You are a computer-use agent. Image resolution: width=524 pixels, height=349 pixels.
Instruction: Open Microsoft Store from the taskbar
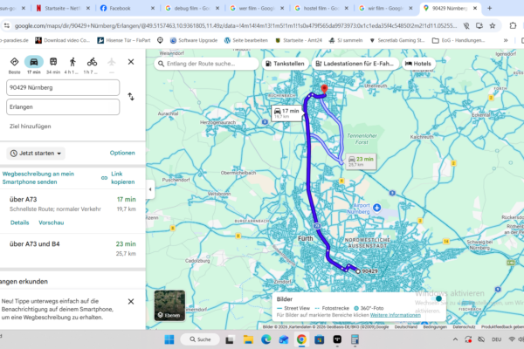(319, 339)
